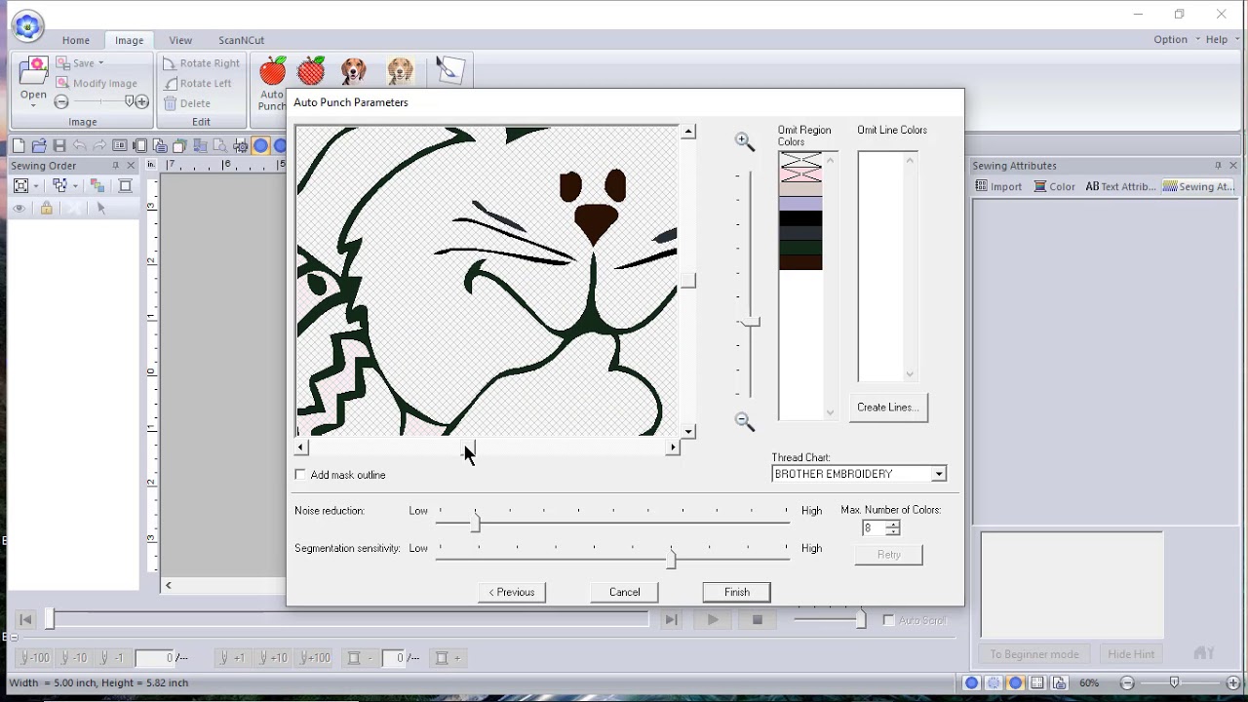1248x702 pixels.
Task: Click preview vertical scrollbar down arrow
Action: (688, 431)
